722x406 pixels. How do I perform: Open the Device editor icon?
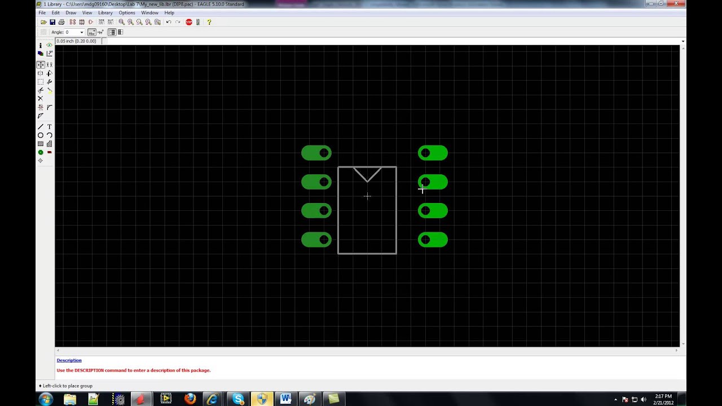(x=72, y=22)
